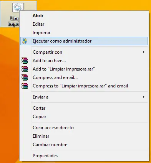Choose Add to archive... entry
The height and width of the screenshot is (163, 151).
(84, 61)
